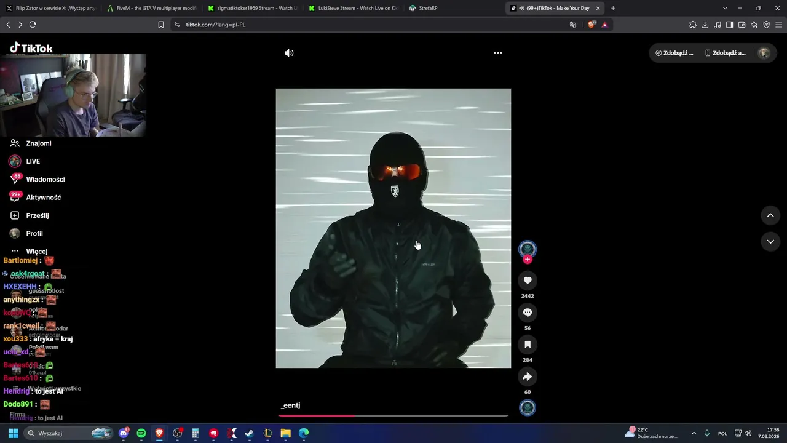Switch to the StrefaRP tab
The image size is (787, 443).
(454, 8)
